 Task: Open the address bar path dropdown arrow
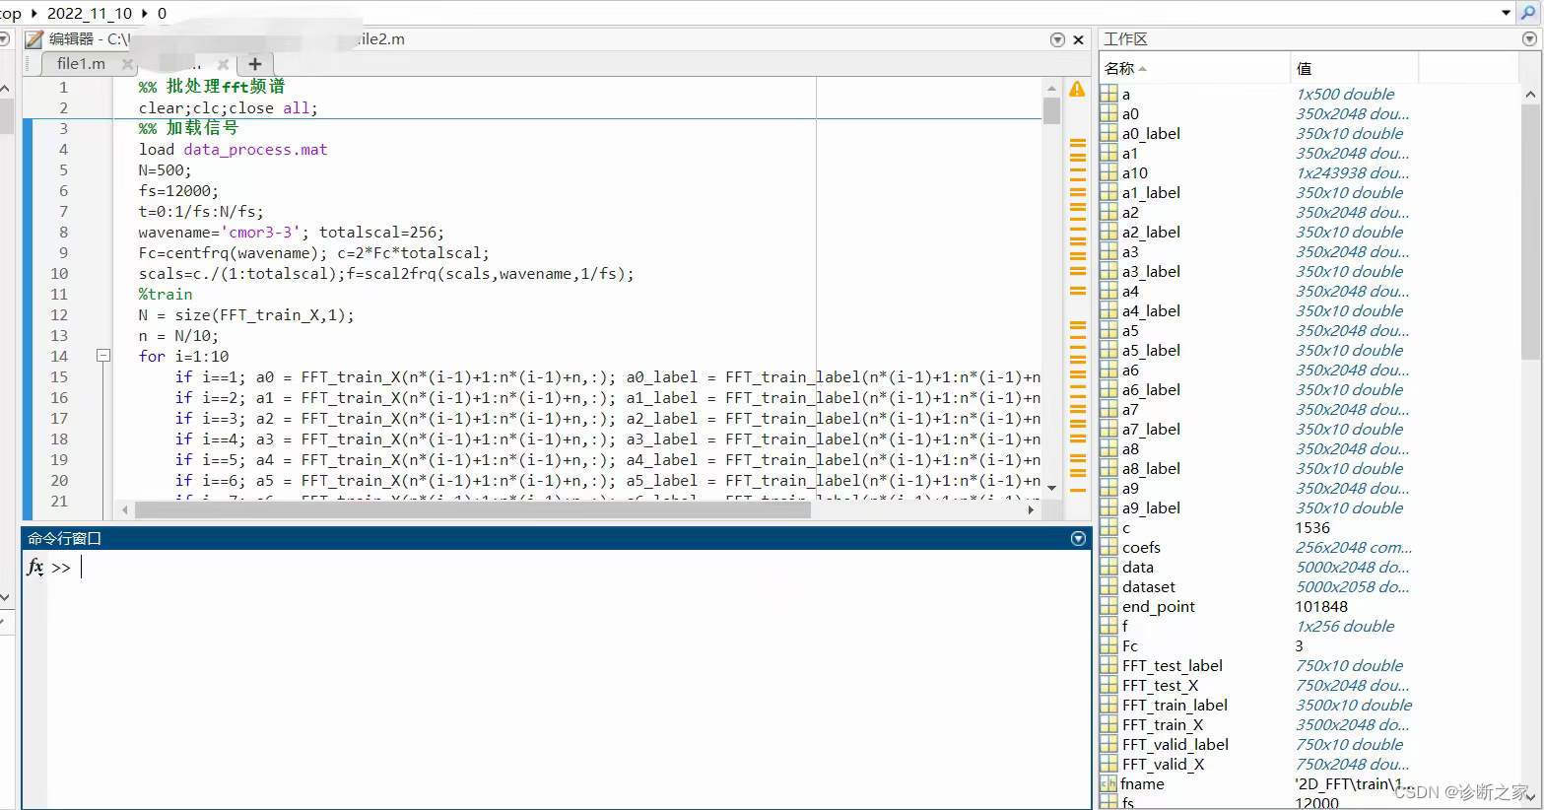click(1506, 13)
